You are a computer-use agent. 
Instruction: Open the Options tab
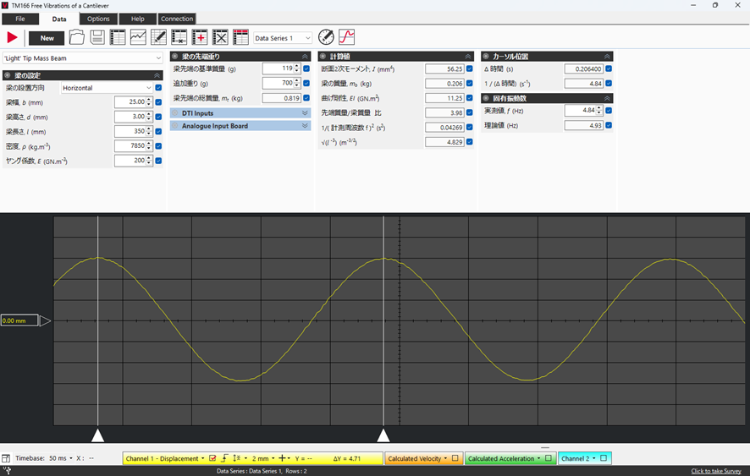[x=98, y=19]
